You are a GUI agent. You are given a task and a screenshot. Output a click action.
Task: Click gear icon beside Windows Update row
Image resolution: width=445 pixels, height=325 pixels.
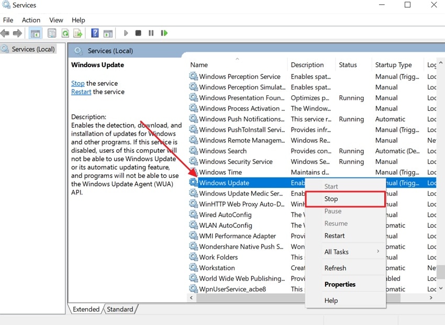(194, 182)
